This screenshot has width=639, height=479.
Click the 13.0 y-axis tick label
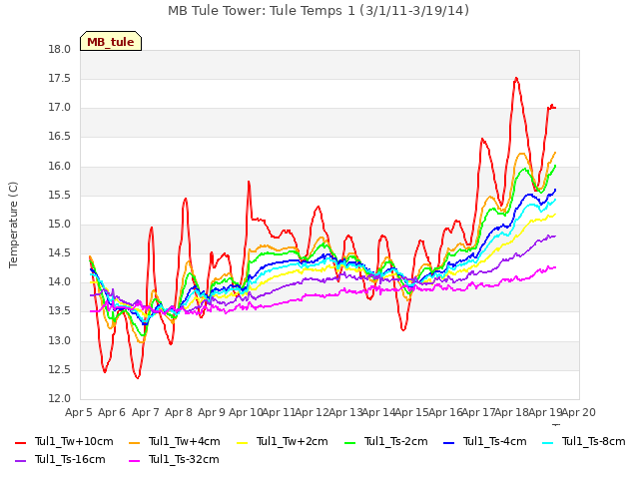pos(60,341)
